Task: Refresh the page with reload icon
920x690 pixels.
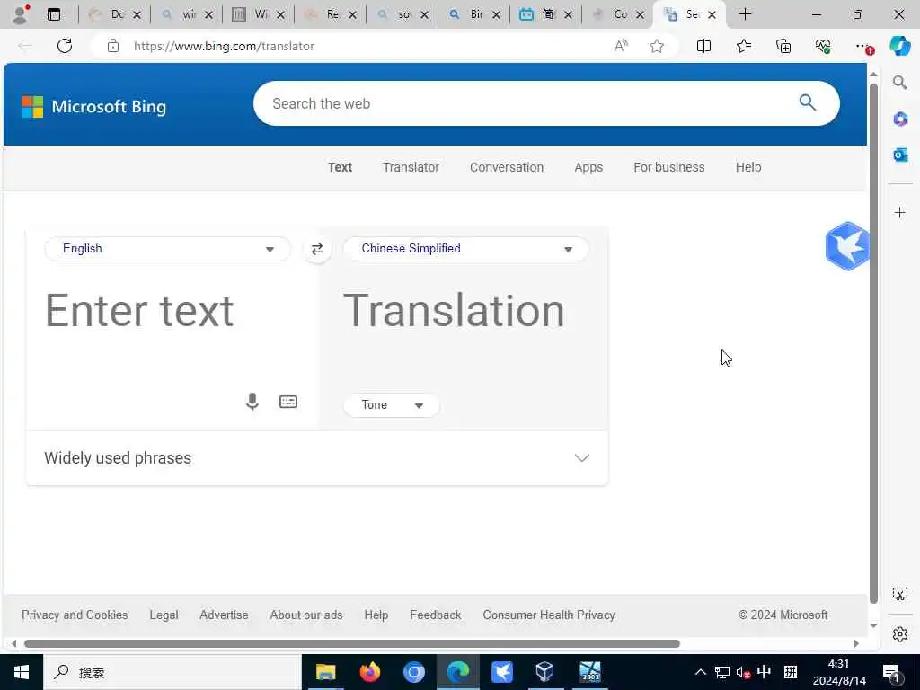Action: tap(65, 46)
